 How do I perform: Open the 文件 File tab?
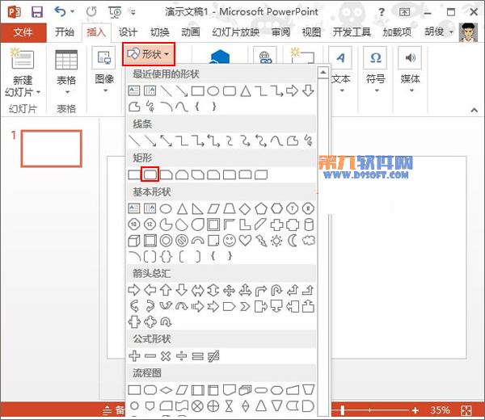tap(23, 32)
